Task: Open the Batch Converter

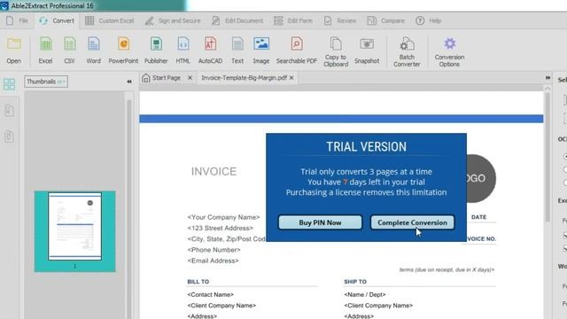Action: pos(407,51)
